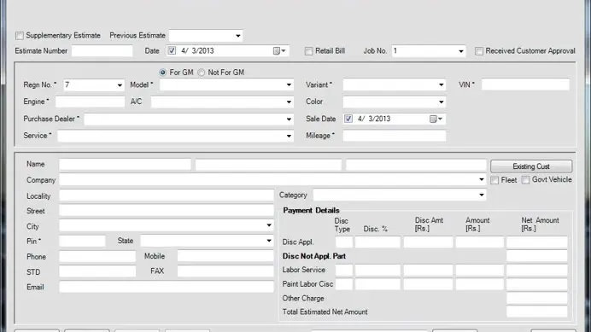Click the Existing Cust button

pyautogui.click(x=531, y=166)
